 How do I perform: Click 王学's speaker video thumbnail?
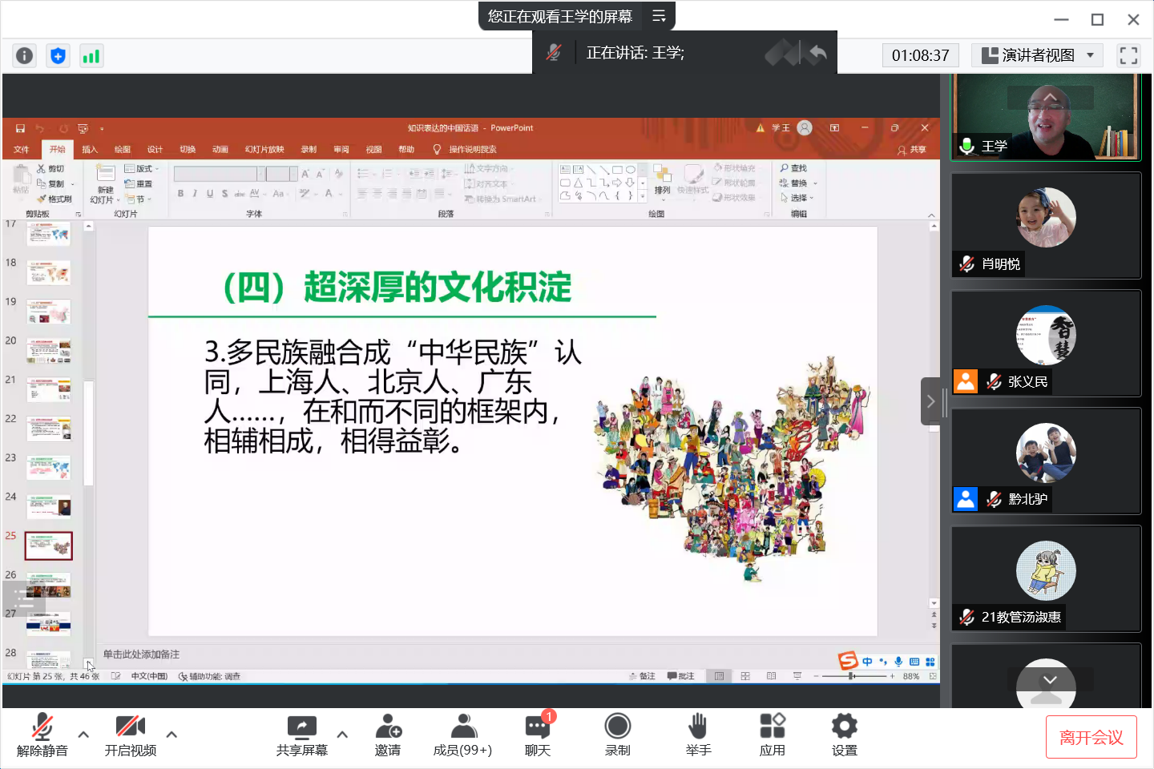click(x=1046, y=116)
